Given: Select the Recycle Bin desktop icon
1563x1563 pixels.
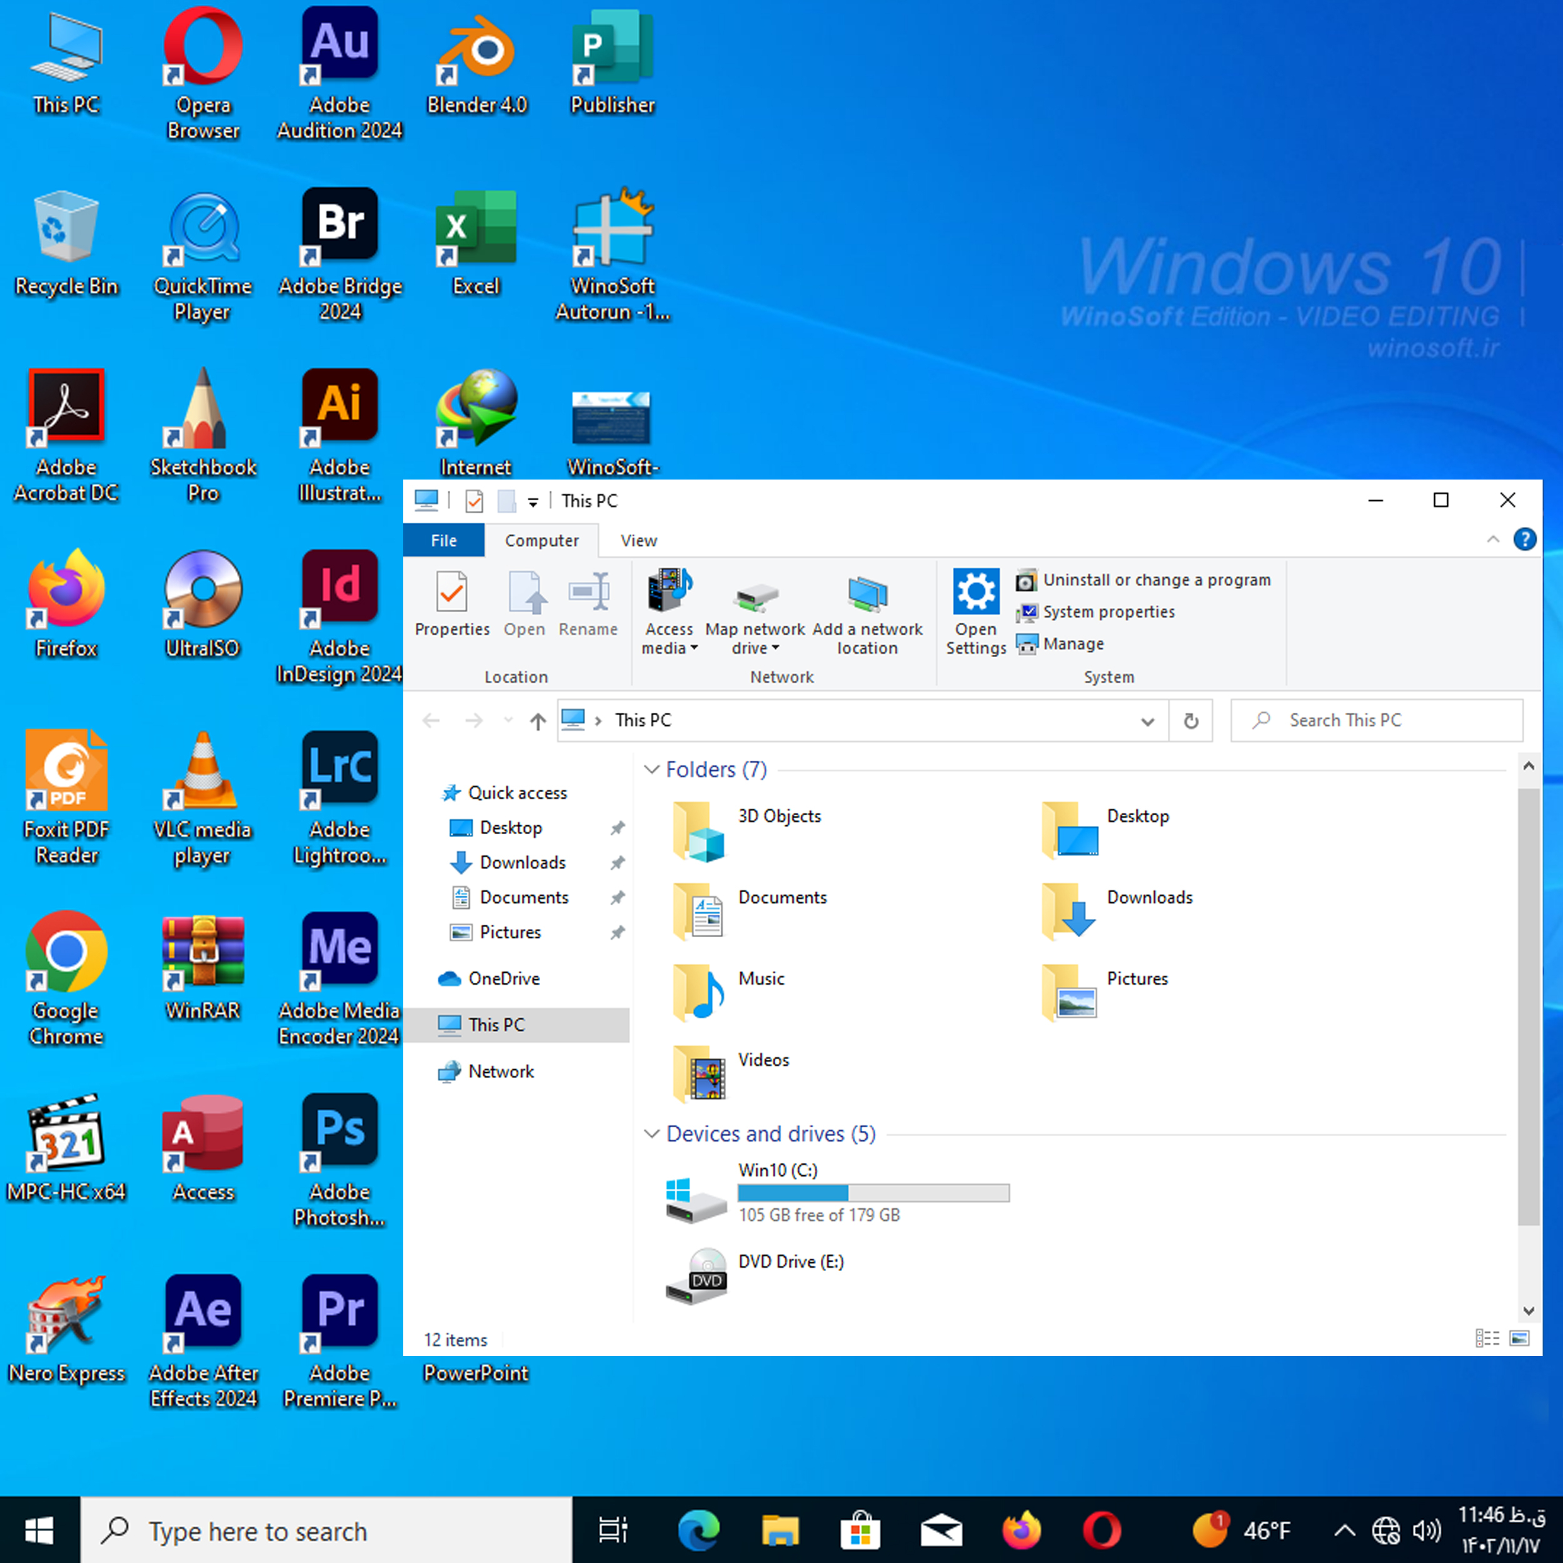Looking at the screenshot, I should click(x=66, y=242).
